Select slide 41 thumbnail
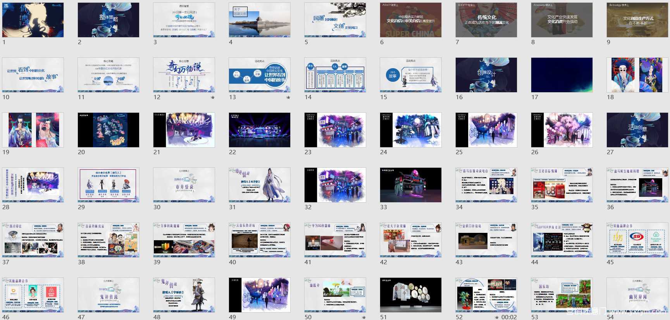Image resolution: width=670 pixels, height=320 pixels. coord(335,240)
